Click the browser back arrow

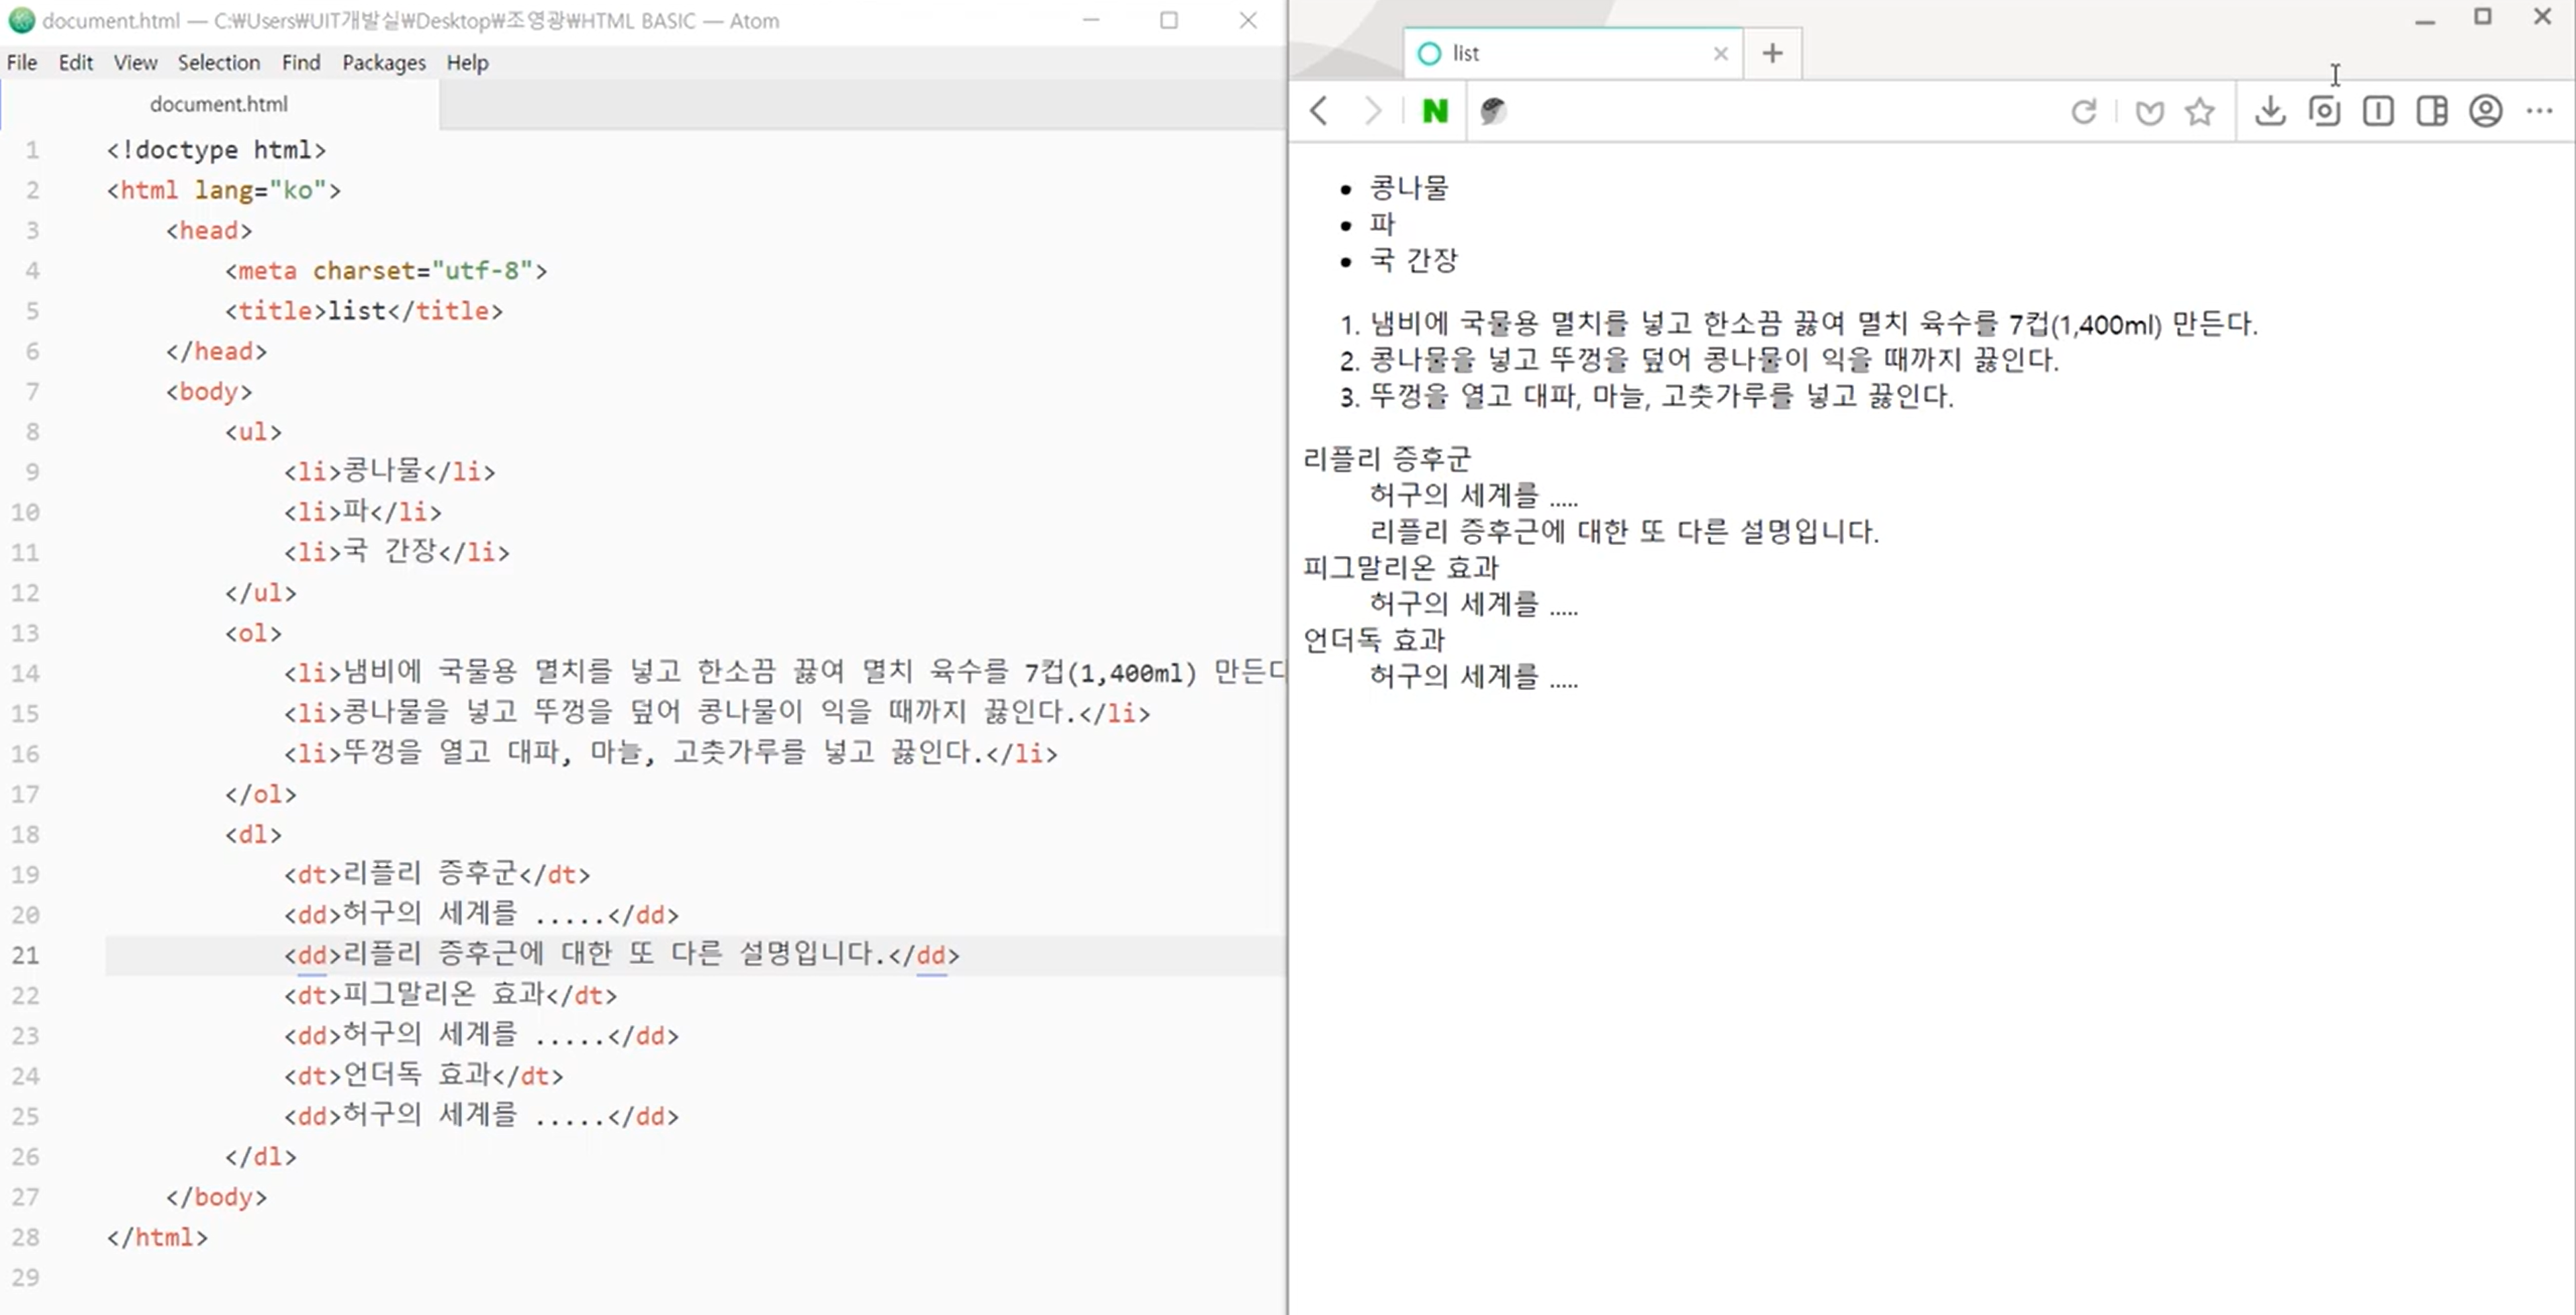pos(1319,111)
